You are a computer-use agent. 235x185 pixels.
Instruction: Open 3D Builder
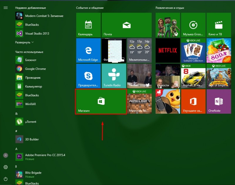point(27,139)
